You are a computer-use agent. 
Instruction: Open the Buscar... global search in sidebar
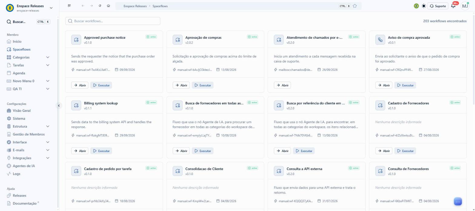[28, 22]
